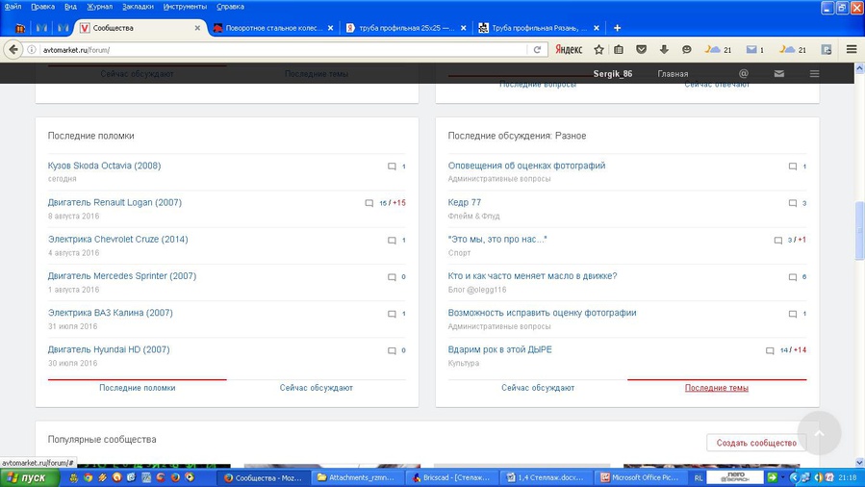The image size is (865, 487).
Task: Click comment icon for Вдарим рок в этой ДЫРЕ
Action: [x=770, y=350]
